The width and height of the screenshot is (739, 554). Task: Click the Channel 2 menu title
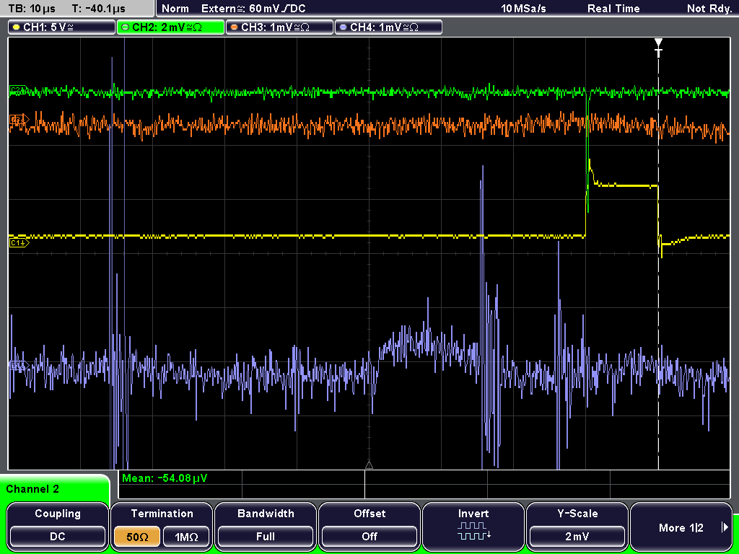(32, 489)
